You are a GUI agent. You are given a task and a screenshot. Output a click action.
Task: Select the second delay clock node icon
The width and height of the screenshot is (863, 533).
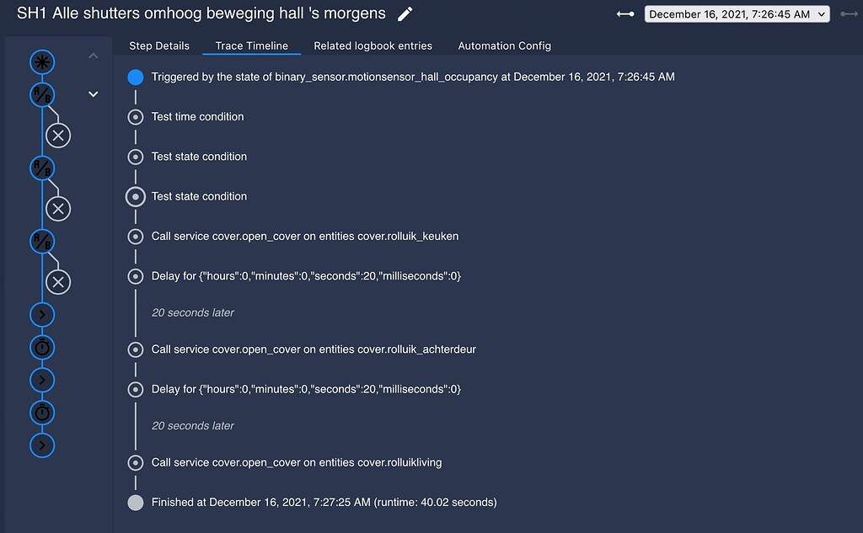[42, 413]
